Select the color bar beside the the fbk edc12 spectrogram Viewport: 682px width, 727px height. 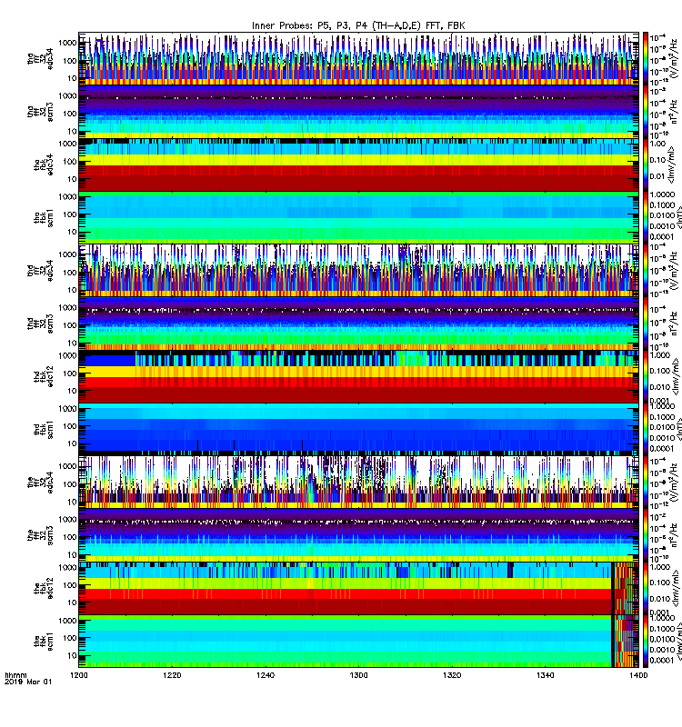point(646,588)
